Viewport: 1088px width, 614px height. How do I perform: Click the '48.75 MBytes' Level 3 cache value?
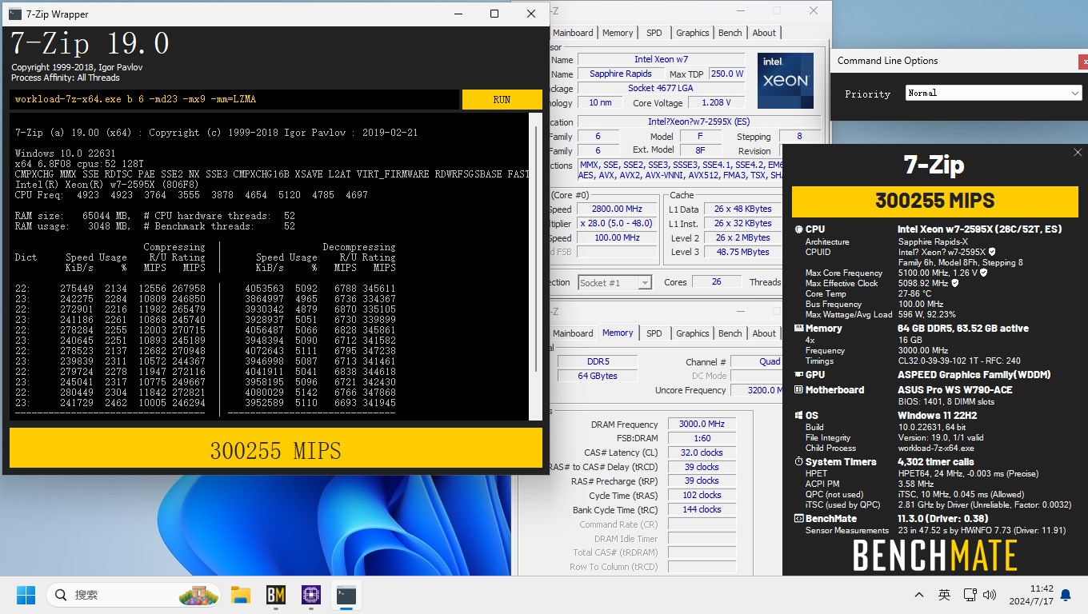coord(743,252)
